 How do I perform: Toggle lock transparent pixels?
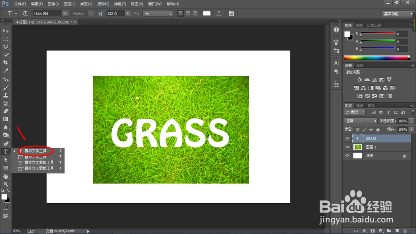click(358, 129)
